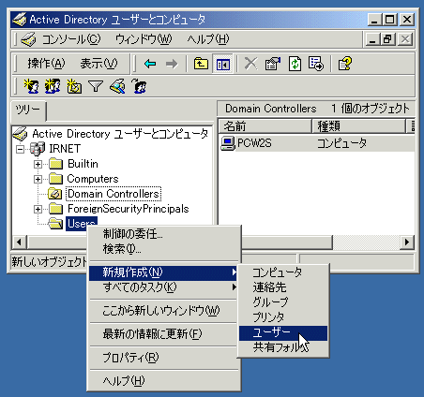Image resolution: width=424 pixels, height=397 pixels.
Task: Choose 検索(I)... from context menu
Action: [x=164, y=249]
